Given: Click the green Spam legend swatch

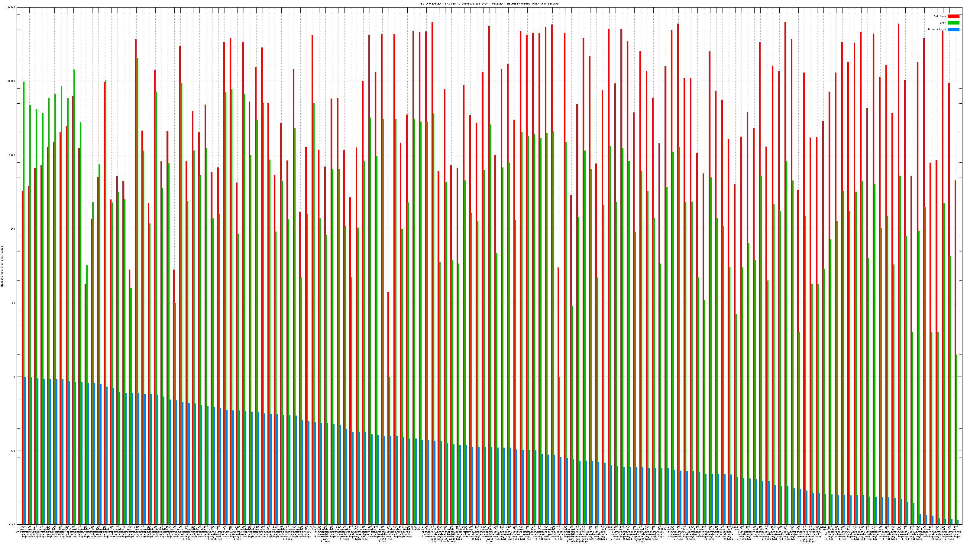Looking at the screenshot, I should pos(953,23).
